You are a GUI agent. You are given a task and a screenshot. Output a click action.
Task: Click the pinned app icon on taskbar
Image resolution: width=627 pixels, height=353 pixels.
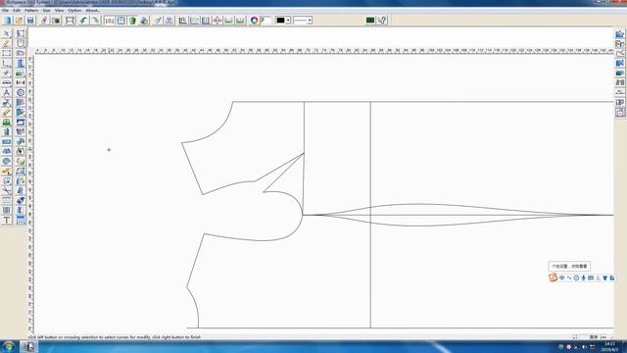pos(28,346)
